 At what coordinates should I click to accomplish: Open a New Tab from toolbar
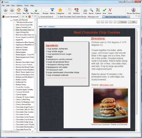tap(26, 11)
